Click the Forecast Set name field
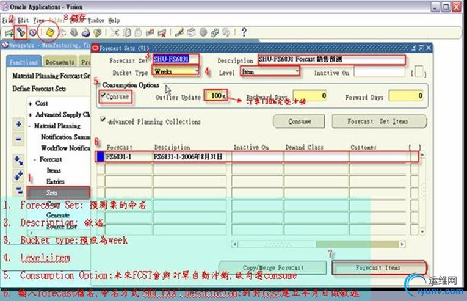The width and height of the screenshot is (467, 301). click(x=176, y=59)
